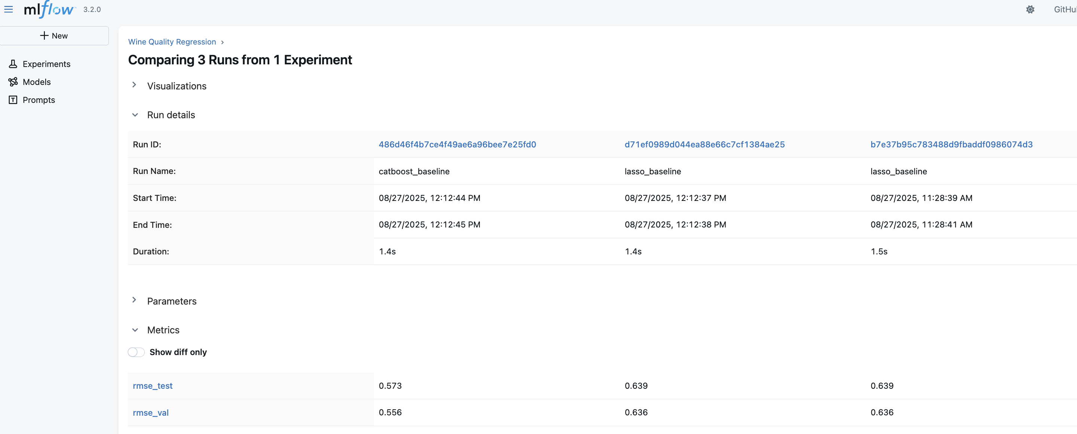Image resolution: width=1077 pixels, height=434 pixels.
Task: Click the Models sidebar icon
Action: pos(13,82)
